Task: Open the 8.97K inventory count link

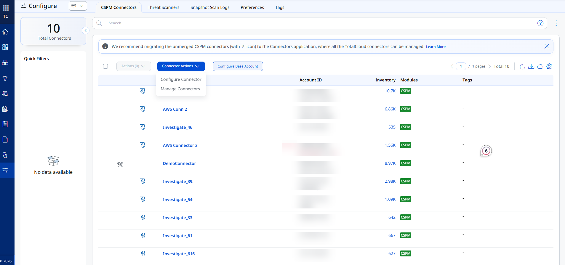Action: (x=390, y=163)
